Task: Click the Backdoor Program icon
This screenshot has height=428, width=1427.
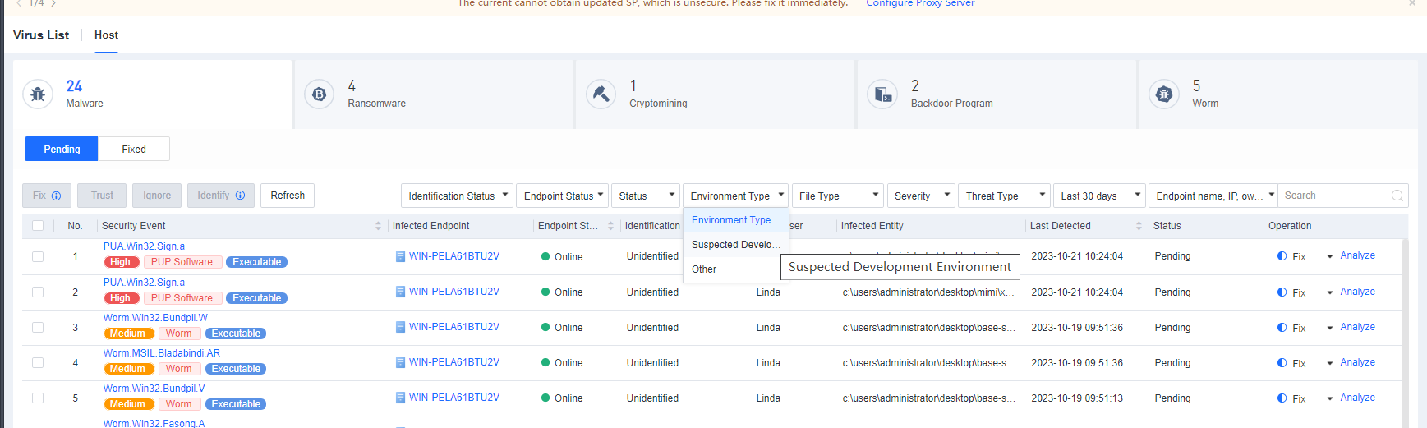Action: [882, 94]
